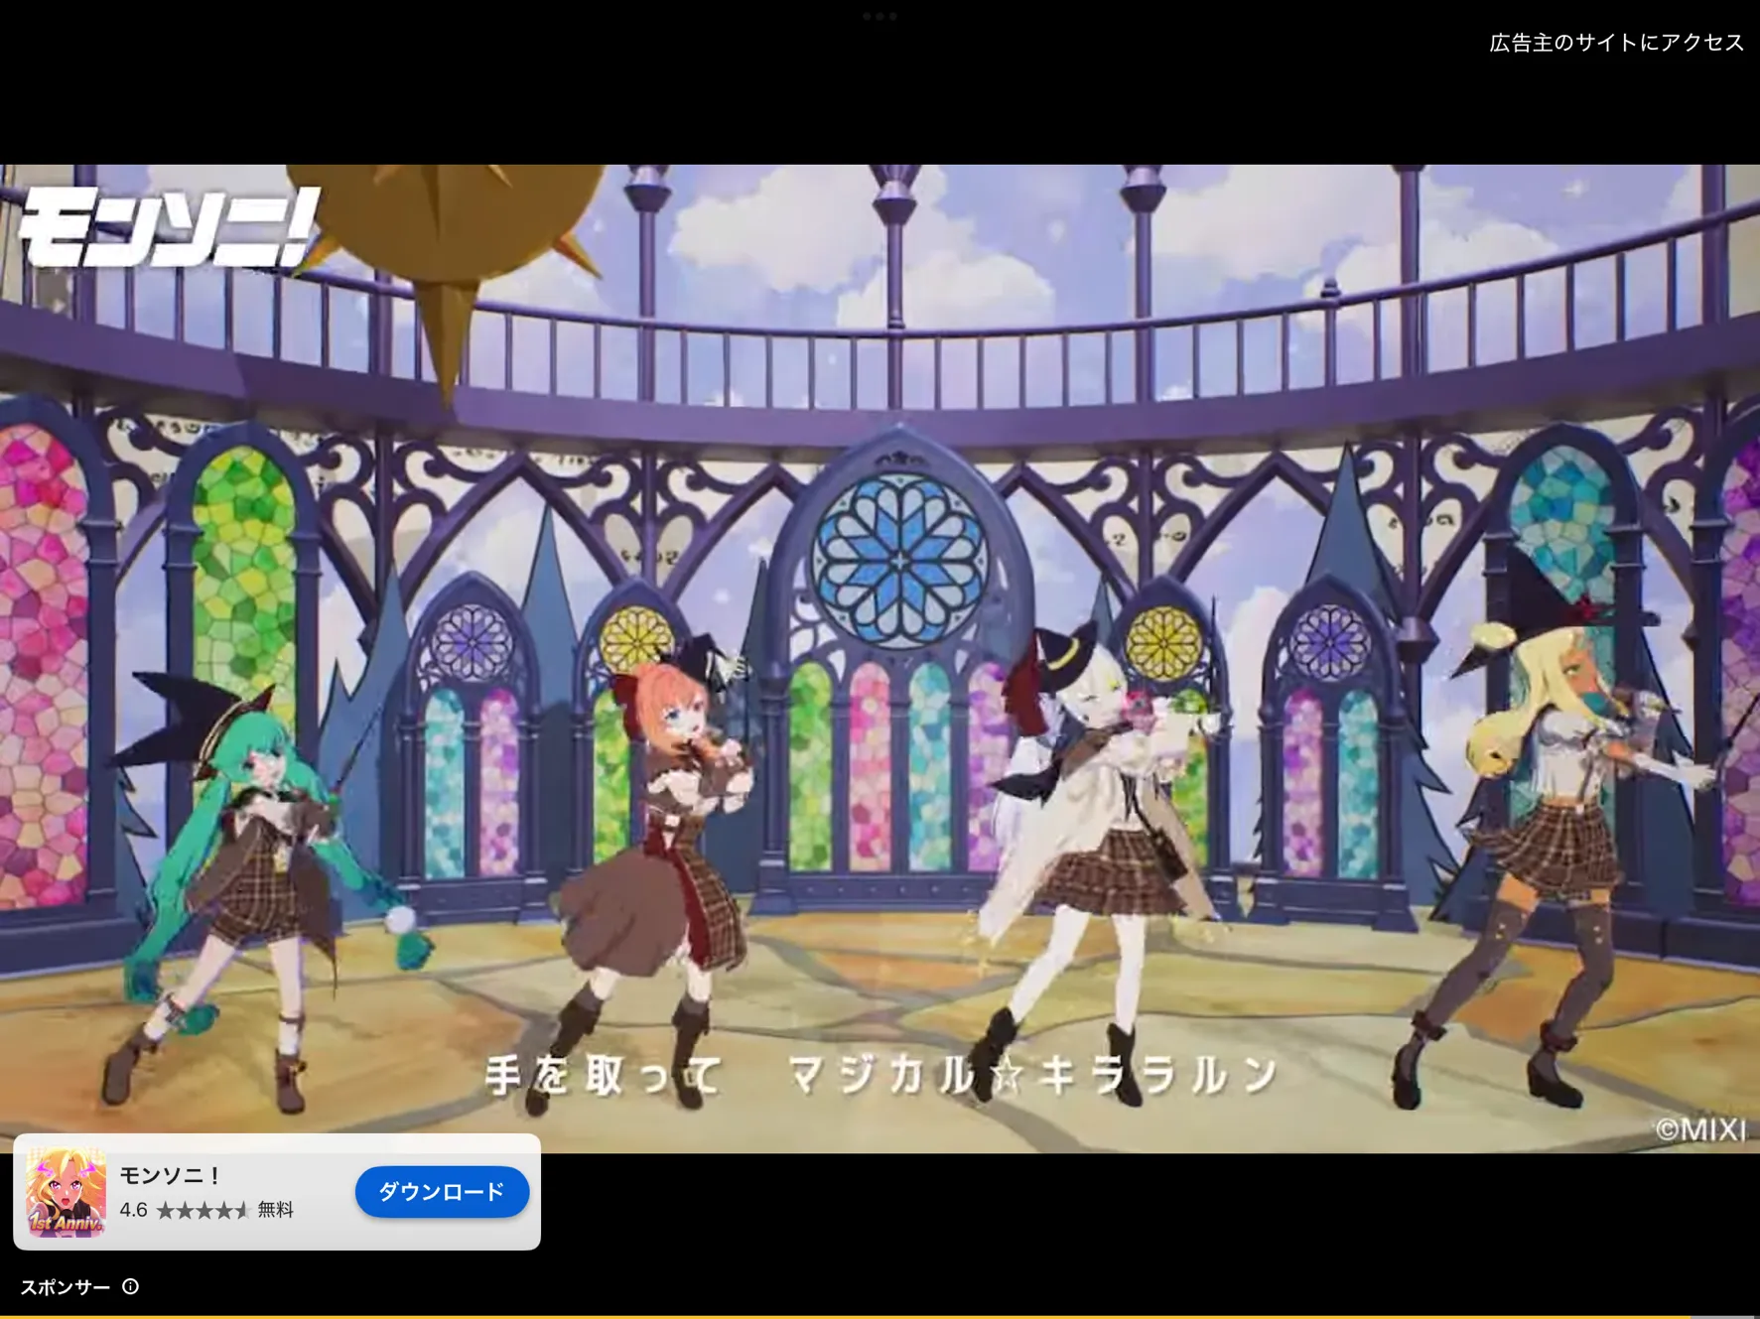Open 広告主のサイトにアクセス link
The image size is (1760, 1319).
(1616, 43)
